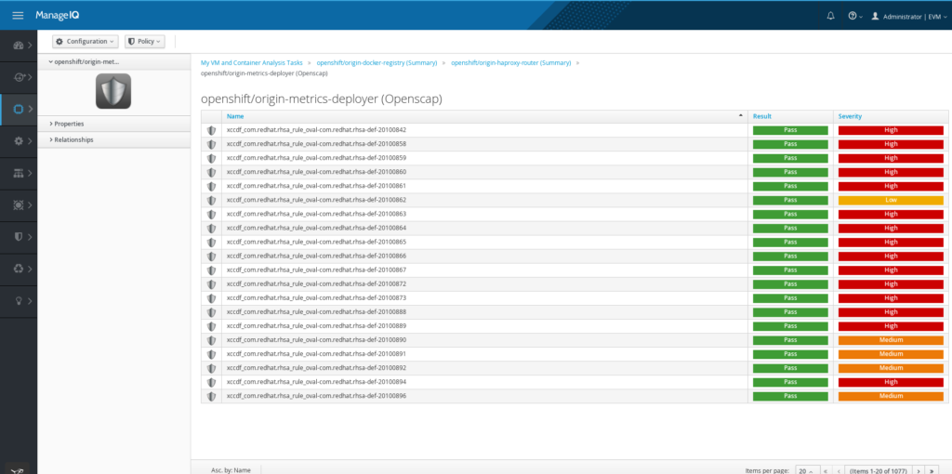The height and width of the screenshot is (474, 952).
Task: Select rule name ending rhsa-def-20100859
Action: [316, 158]
